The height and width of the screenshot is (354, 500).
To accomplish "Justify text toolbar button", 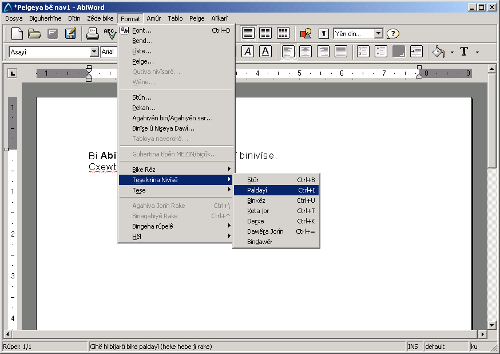I will coord(340,52).
